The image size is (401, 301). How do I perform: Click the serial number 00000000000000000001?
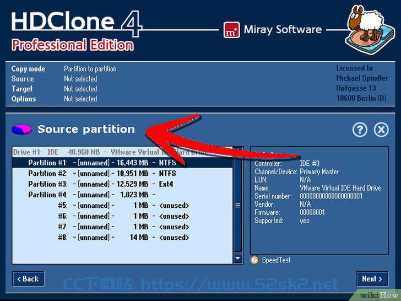point(331,196)
